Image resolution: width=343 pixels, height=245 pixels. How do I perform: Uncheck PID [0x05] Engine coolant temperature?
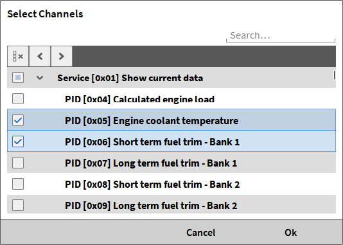(18, 120)
